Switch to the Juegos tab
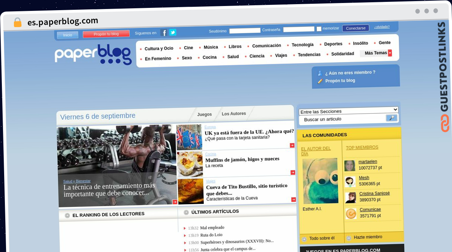This screenshot has width=452, height=252. pyautogui.click(x=205, y=114)
